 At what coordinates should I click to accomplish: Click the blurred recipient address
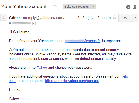pos(21,23)
